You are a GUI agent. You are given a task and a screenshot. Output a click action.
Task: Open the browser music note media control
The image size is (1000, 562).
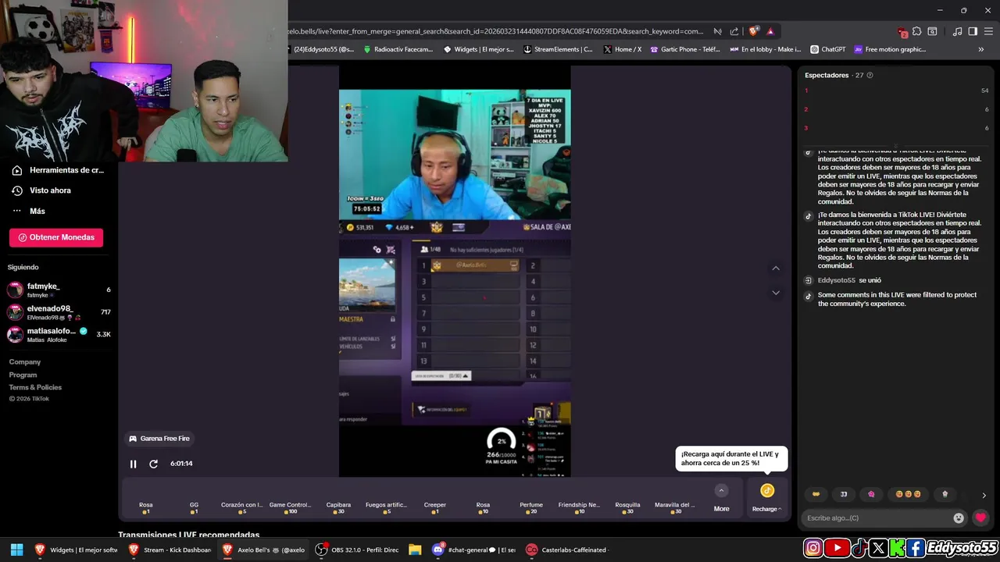pos(957,31)
